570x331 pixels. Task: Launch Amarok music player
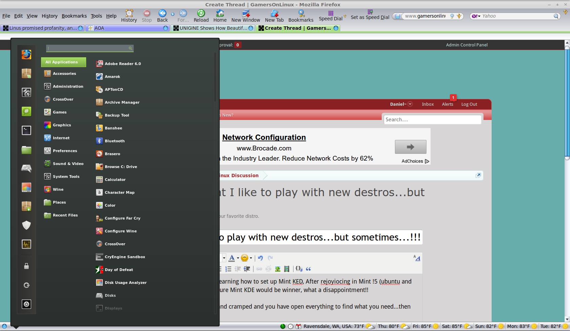[x=108, y=77]
